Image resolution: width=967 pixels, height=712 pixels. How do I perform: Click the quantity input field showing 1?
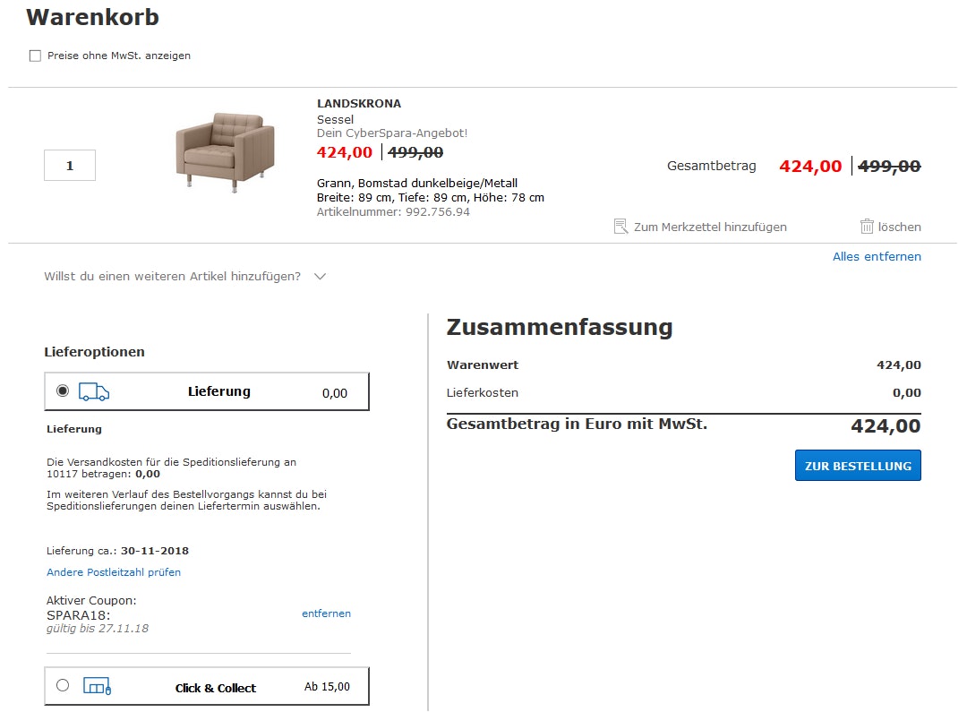[70, 166]
